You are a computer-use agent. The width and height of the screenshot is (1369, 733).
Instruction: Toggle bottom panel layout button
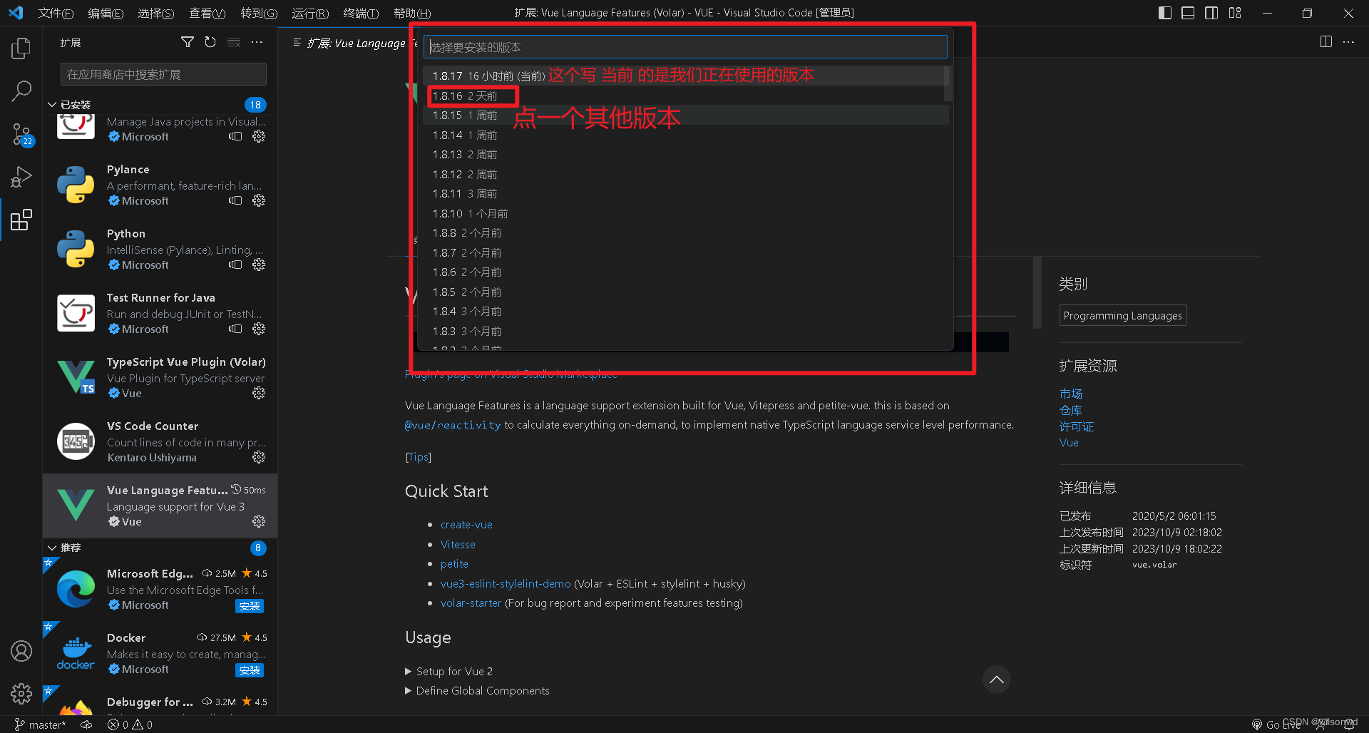coord(1188,13)
